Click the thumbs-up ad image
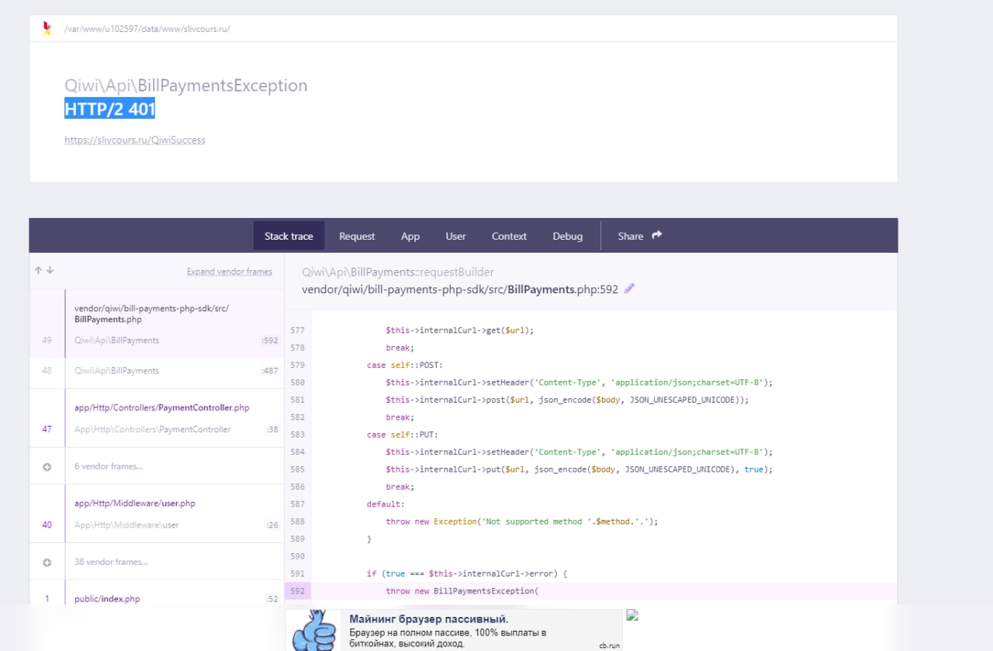The height and width of the screenshot is (651, 993). tap(313, 630)
